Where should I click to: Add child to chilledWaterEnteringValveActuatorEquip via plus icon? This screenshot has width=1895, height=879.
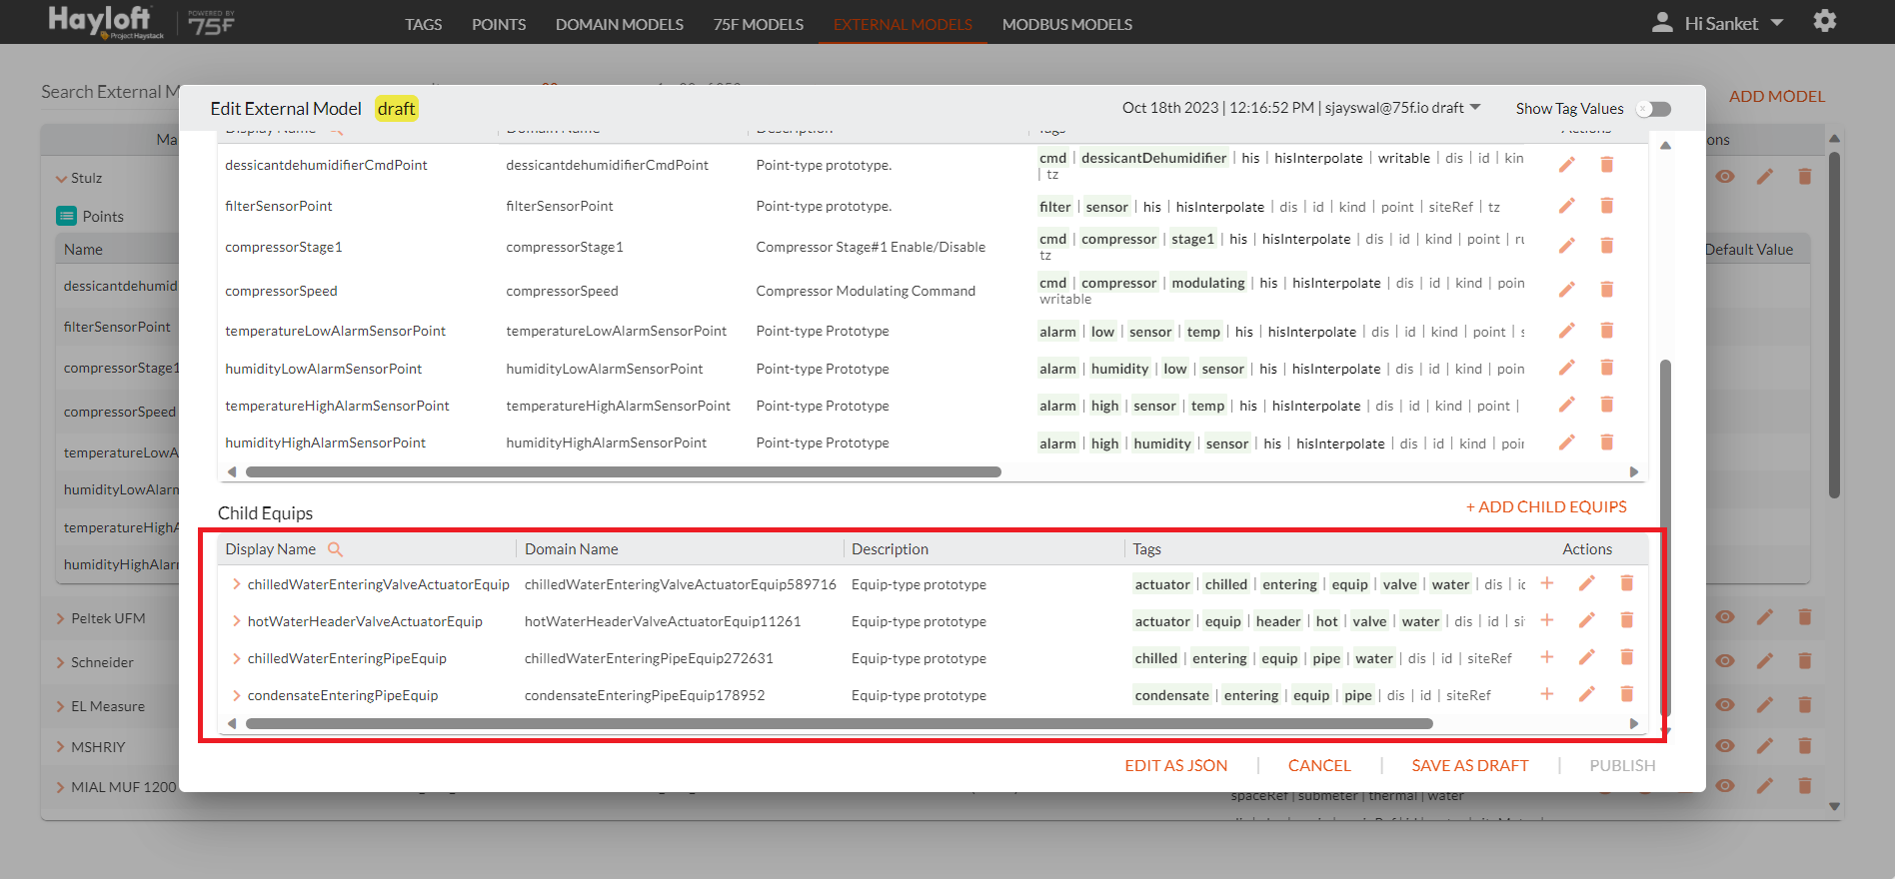1547,583
